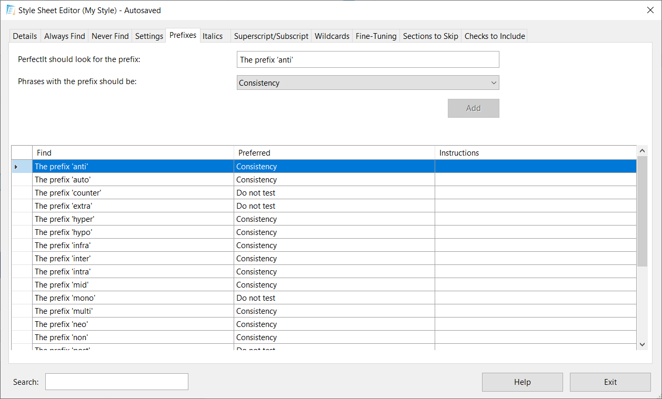Click the Preferred column header
Image resolution: width=662 pixels, height=399 pixels.
(x=334, y=153)
